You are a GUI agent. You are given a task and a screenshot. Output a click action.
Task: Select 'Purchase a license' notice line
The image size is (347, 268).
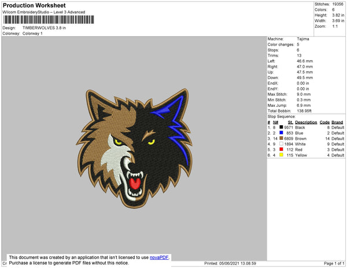(69, 263)
